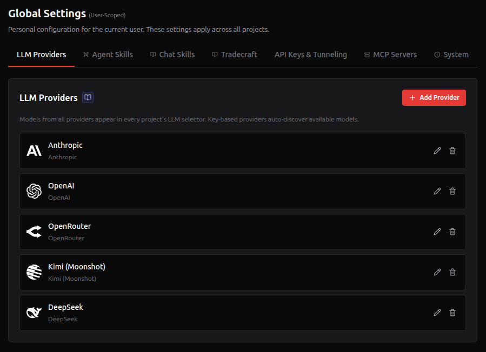Click the gray Anthropic subtitle under the provider name
The width and height of the screenshot is (486, 352).
[x=62, y=157]
